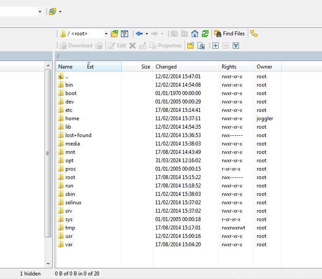This screenshot has height=279, width=322.
Task: Expand the Synchronize options dropdown arrow
Action: 61,11
